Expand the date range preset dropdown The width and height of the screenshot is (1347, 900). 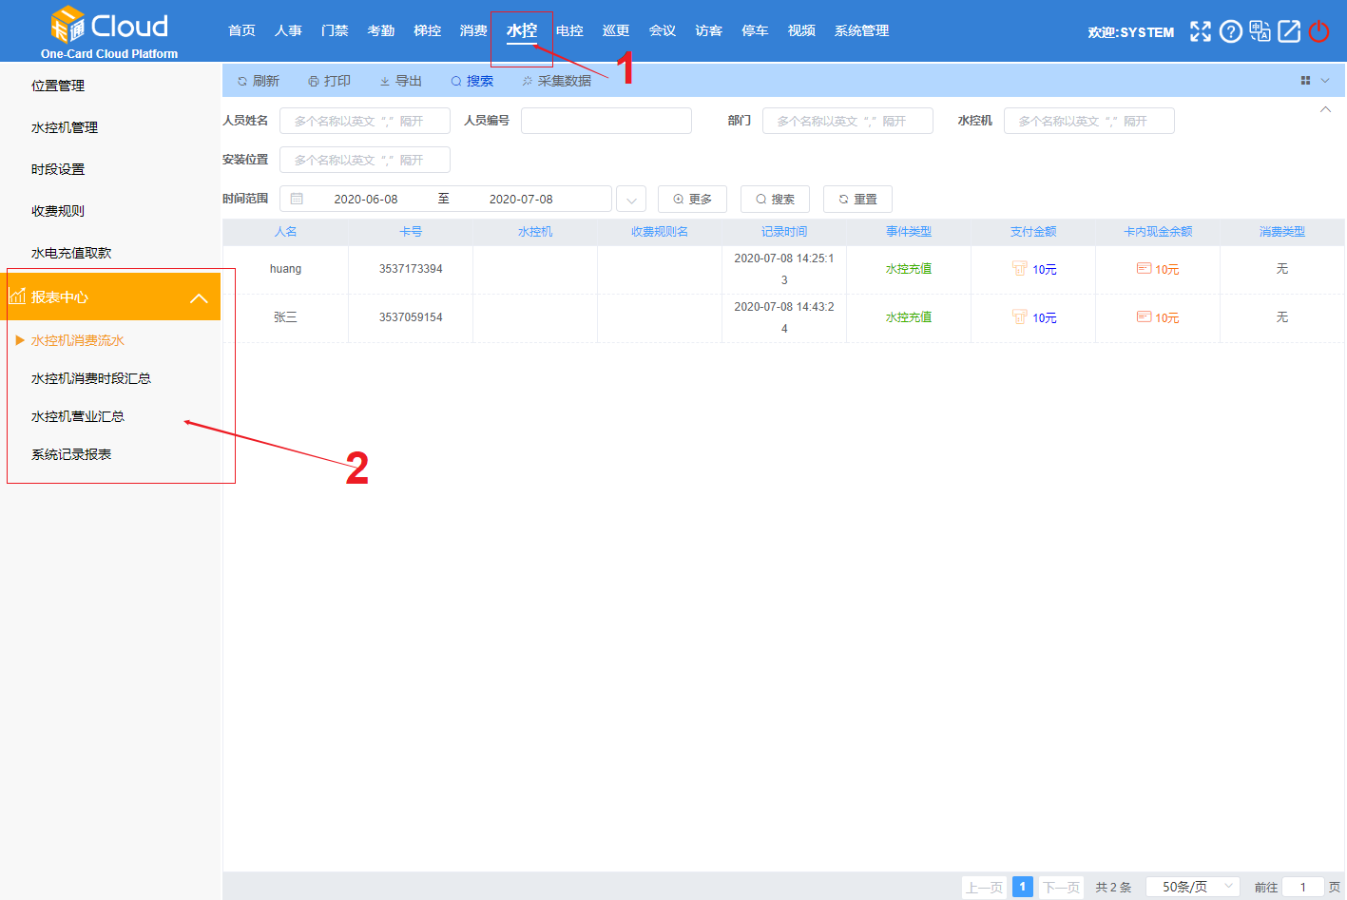coord(631,200)
